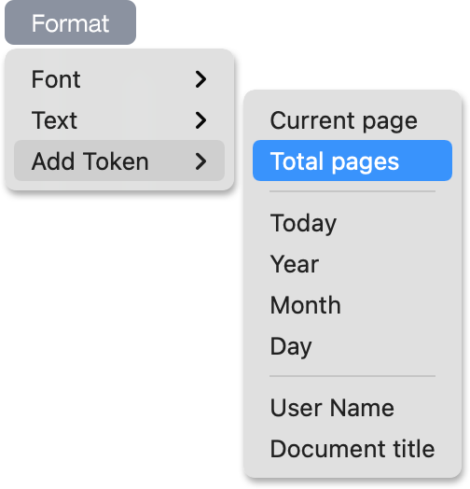Pick Text in the Format dropdown

point(119,120)
